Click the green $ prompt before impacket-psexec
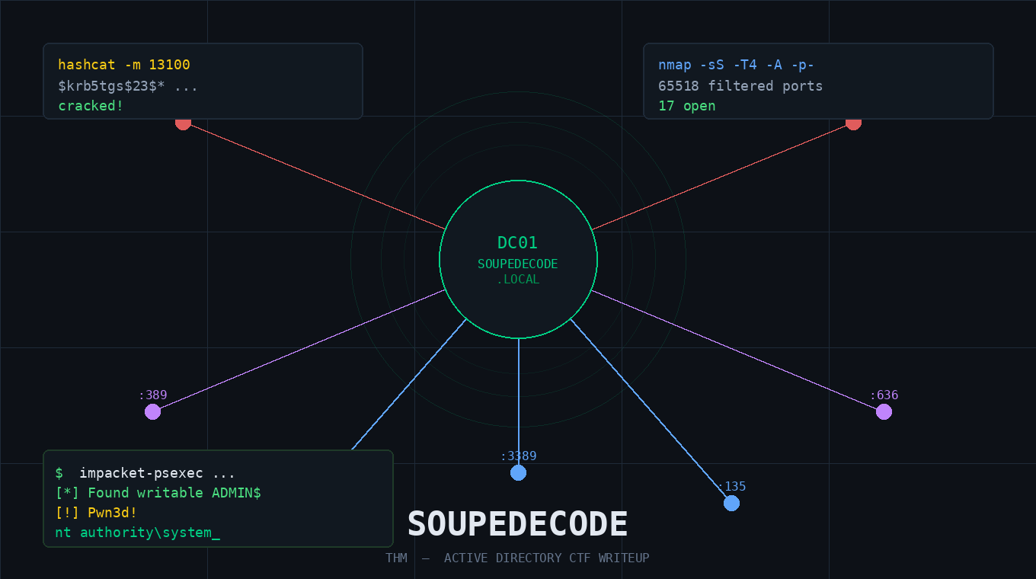Screen dimensions: 1036x579 pos(59,473)
